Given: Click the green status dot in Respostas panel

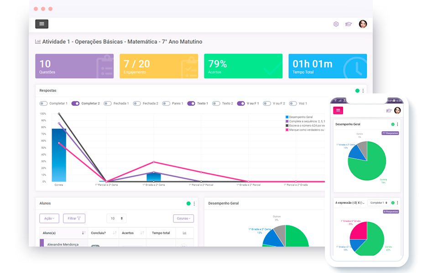Looking at the screenshot, I should point(357,91).
